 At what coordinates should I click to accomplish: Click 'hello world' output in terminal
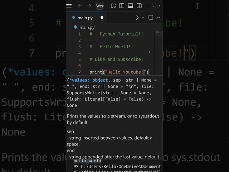[x=87, y=161]
